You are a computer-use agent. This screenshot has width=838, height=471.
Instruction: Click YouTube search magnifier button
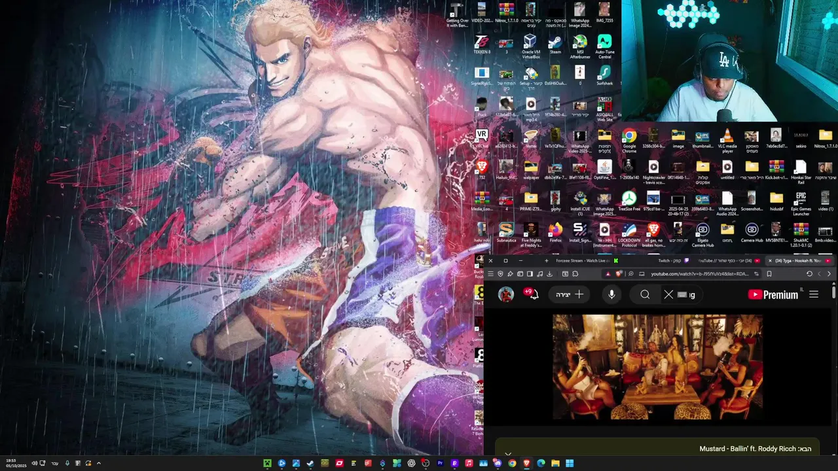645,295
